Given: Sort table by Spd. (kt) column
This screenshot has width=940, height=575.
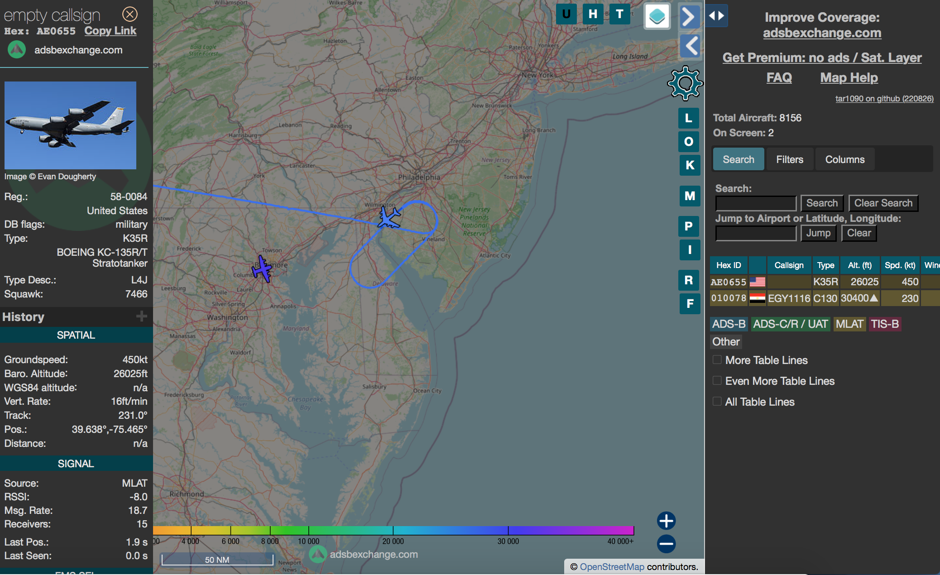Looking at the screenshot, I should click(900, 265).
